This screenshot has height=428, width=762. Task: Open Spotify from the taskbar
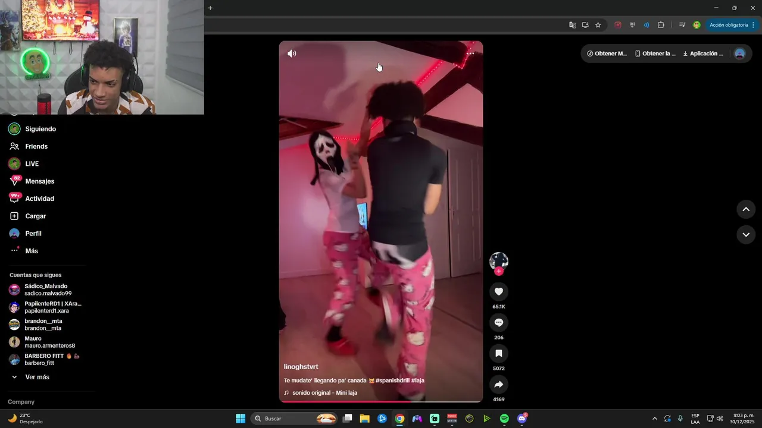(504, 418)
